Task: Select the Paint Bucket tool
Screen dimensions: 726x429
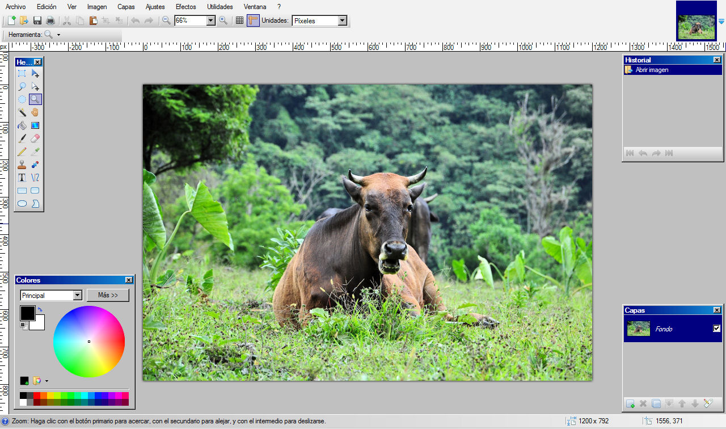Action: tap(22, 125)
